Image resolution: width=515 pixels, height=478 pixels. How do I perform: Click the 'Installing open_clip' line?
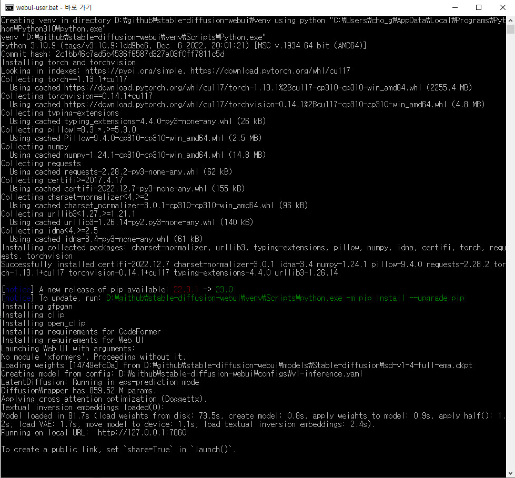point(44,323)
